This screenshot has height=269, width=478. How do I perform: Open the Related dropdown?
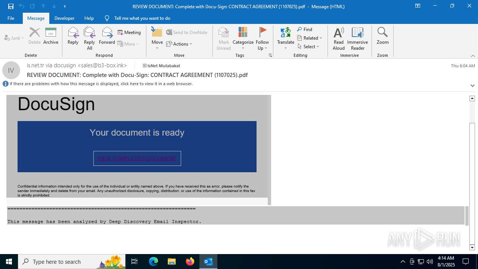tap(310, 38)
